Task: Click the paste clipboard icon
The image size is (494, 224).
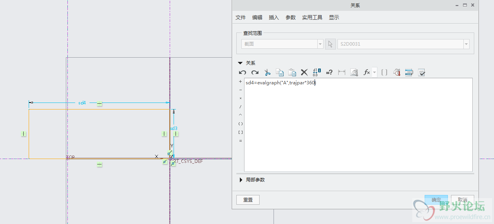Action: 292,72
